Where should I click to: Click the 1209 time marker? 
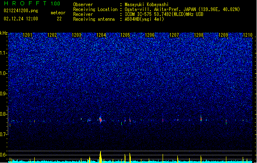point(223,35)
